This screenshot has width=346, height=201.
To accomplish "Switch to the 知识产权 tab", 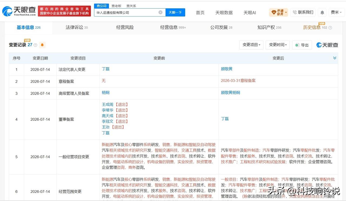I will click(x=269, y=27).
